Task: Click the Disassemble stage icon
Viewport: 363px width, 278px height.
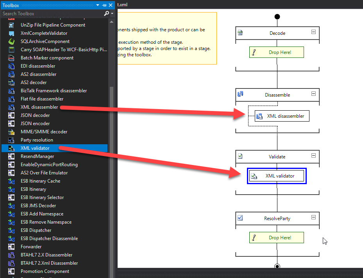Action: tap(240, 94)
